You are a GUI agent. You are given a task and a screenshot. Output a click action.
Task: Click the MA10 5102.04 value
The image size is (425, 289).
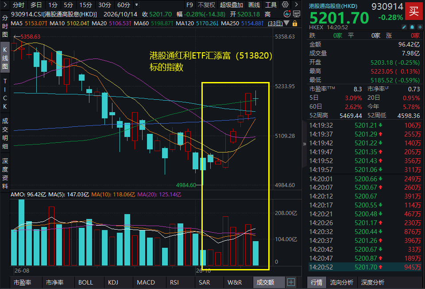78,23
